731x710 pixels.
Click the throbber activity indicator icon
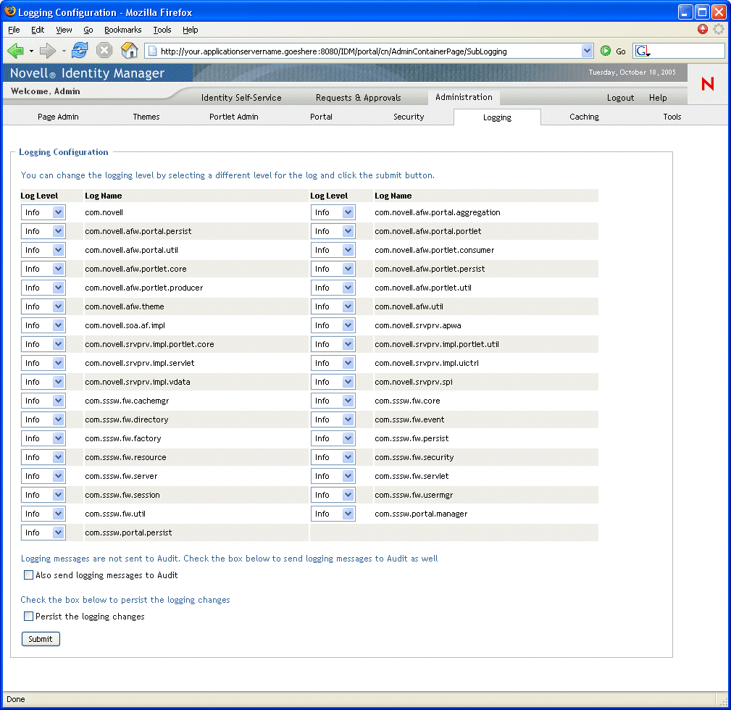point(719,29)
